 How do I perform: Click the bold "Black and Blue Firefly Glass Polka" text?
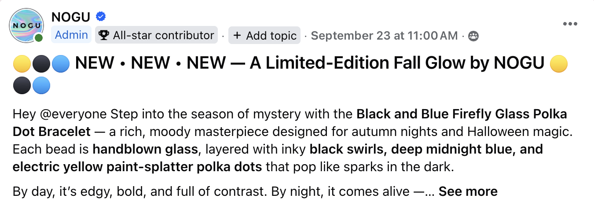coord(462,114)
